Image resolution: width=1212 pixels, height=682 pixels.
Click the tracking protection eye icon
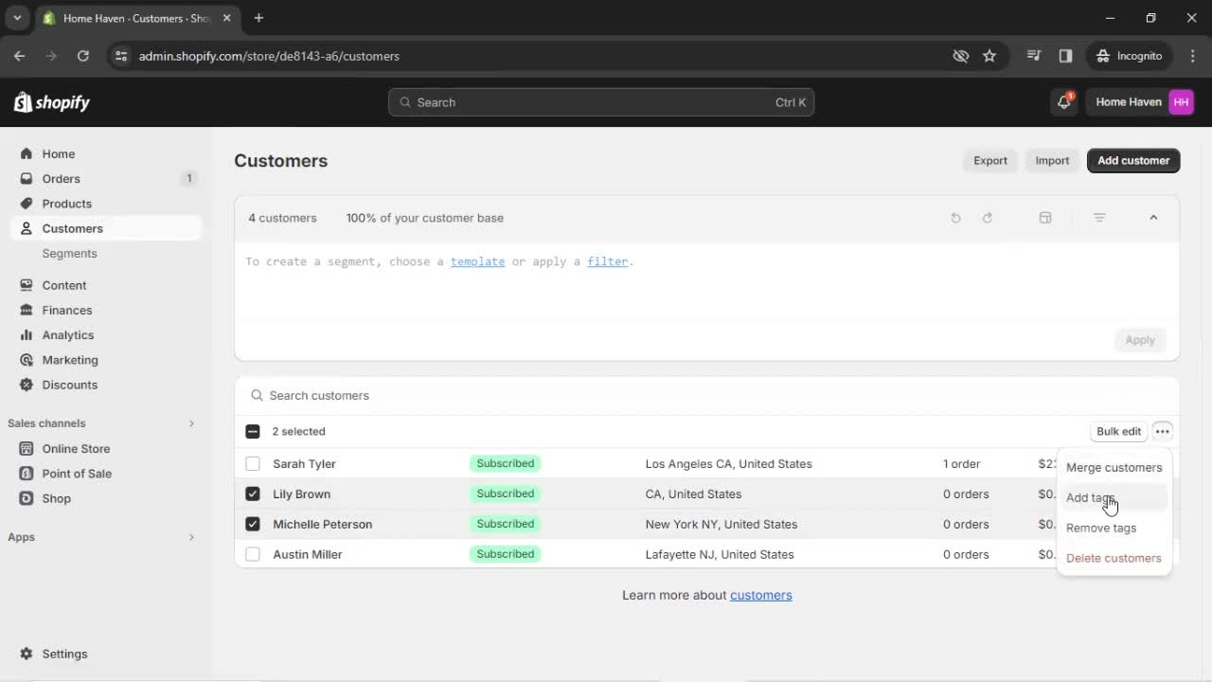pyautogui.click(x=961, y=56)
